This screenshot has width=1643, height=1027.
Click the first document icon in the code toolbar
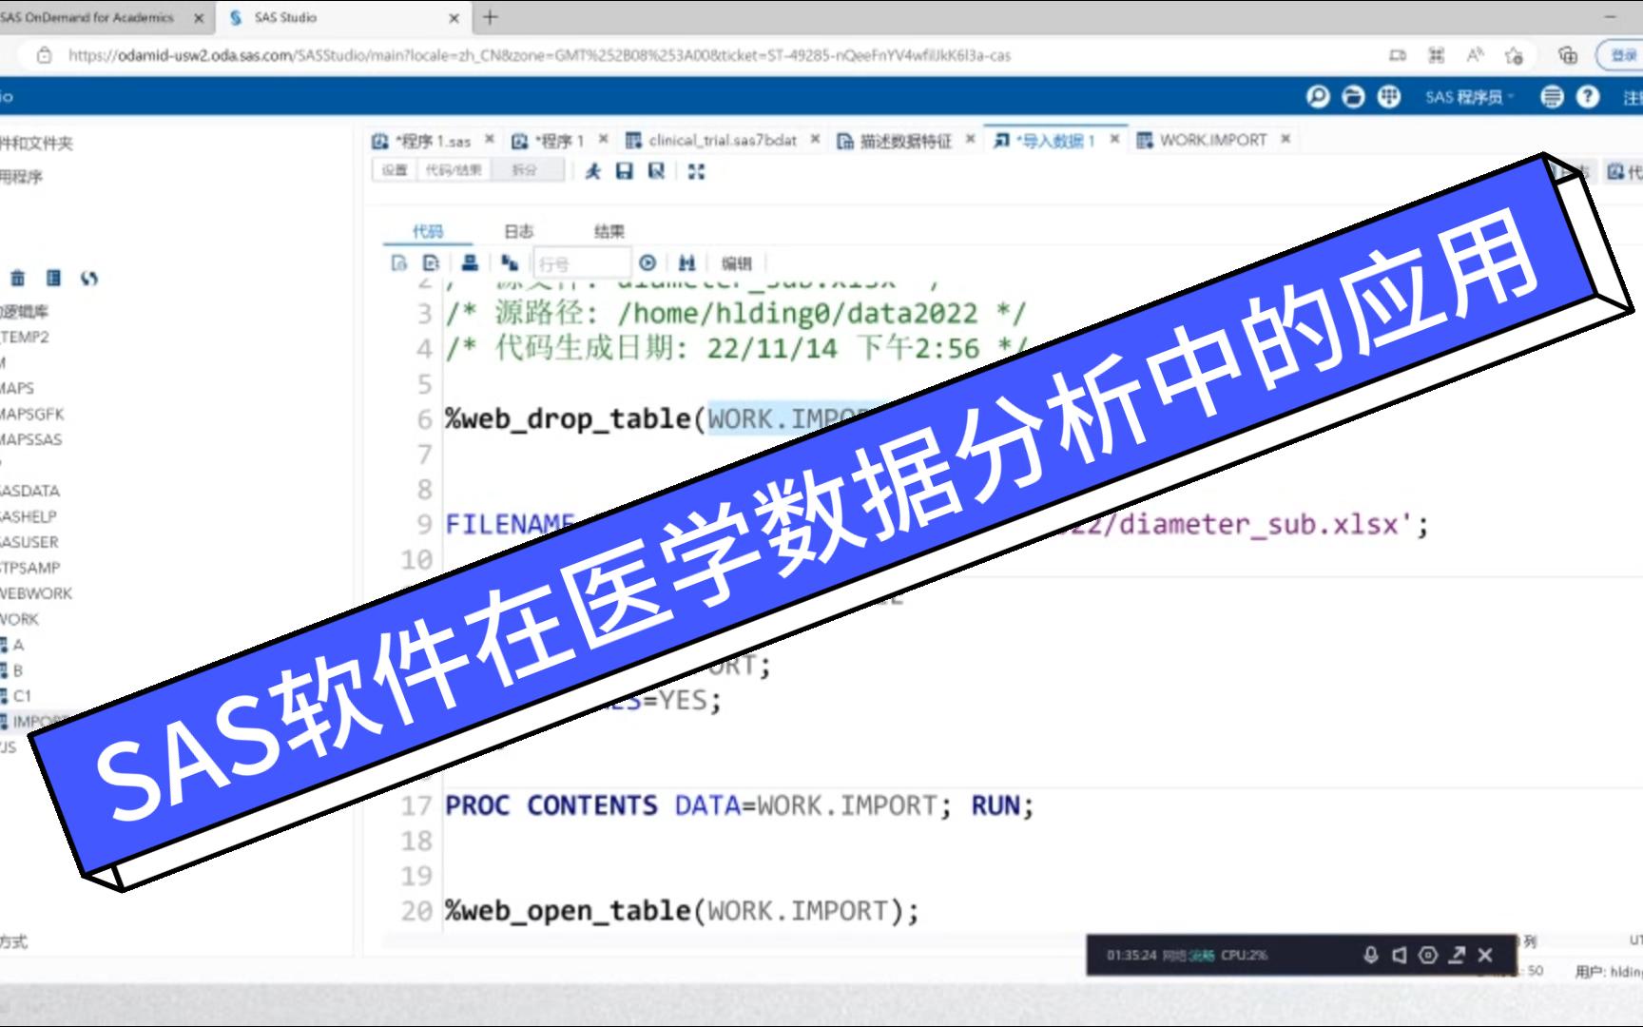tap(399, 263)
